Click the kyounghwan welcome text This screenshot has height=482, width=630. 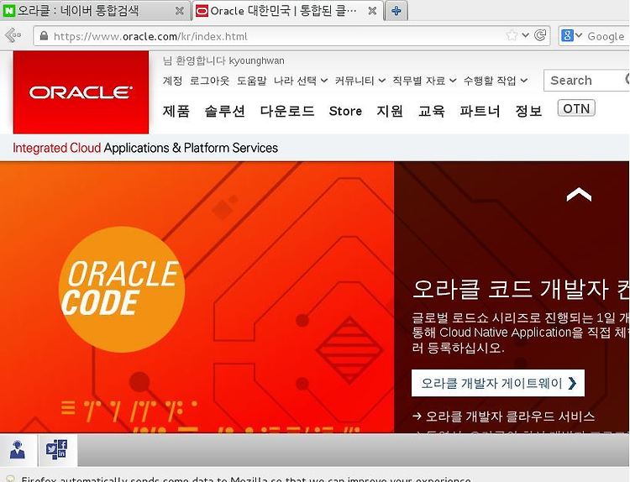(223, 60)
